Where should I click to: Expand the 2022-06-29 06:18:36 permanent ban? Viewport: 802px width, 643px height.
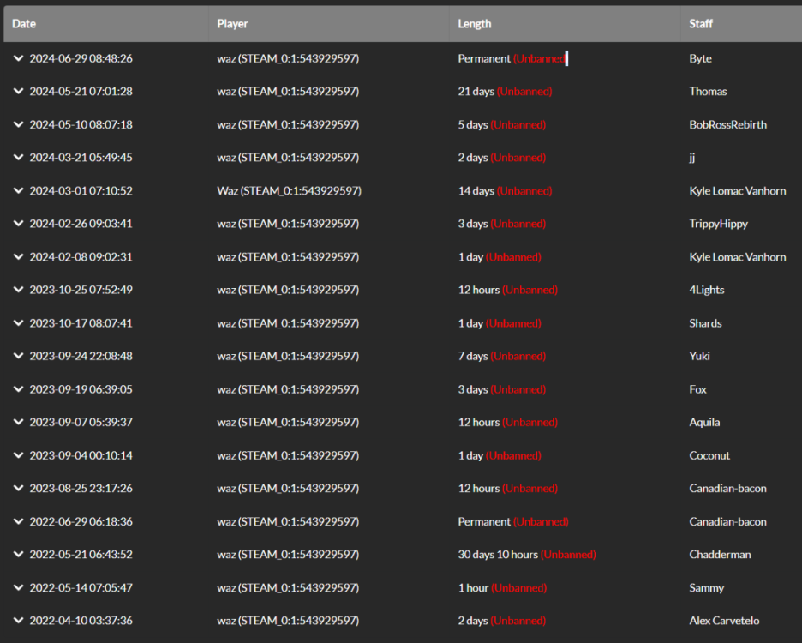coord(19,521)
